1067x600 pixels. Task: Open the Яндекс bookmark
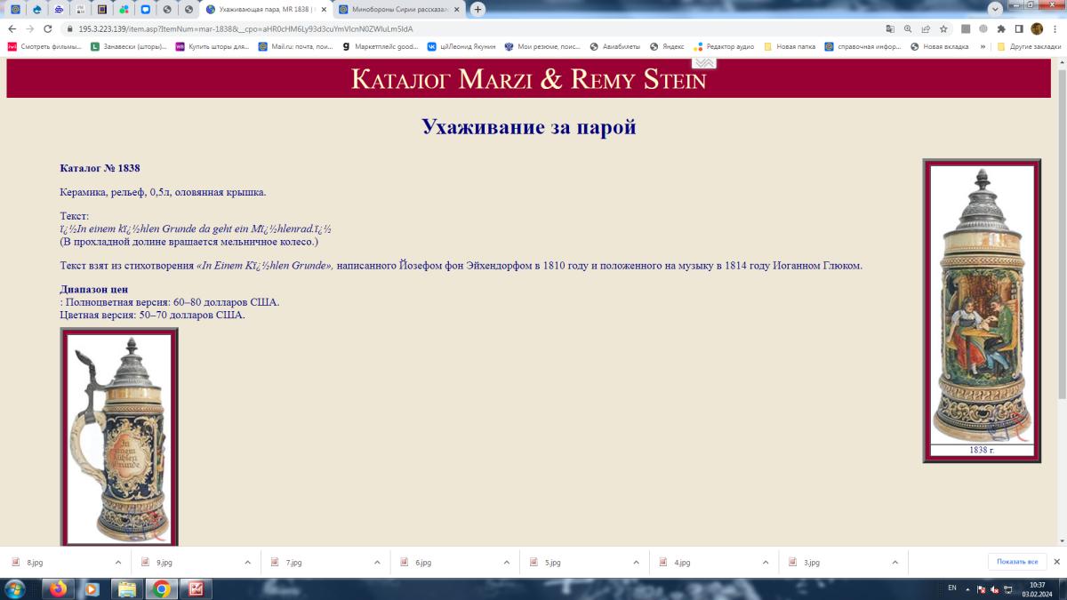[668, 46]
